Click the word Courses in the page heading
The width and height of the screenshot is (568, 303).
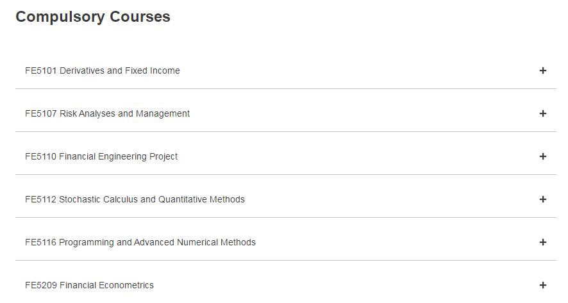coord(140,17)
